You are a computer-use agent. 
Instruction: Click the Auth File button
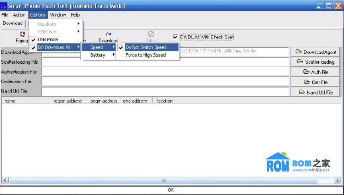click(315, 72)
